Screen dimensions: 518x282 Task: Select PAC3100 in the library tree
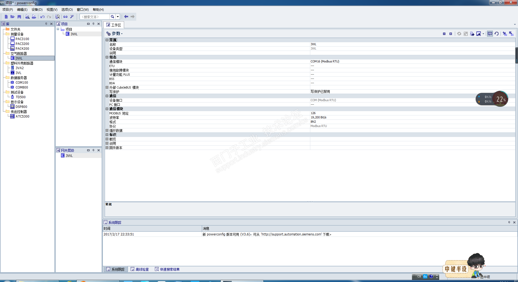click(22, 39)
